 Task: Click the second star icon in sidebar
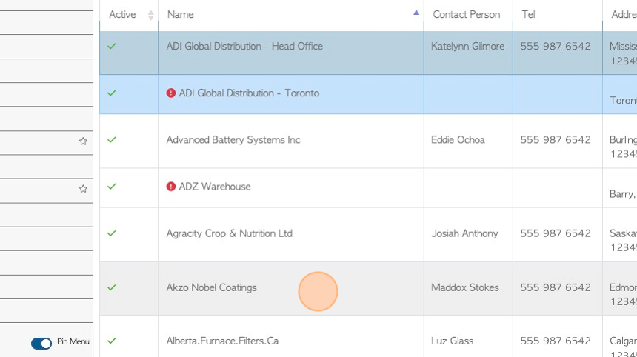83,189
